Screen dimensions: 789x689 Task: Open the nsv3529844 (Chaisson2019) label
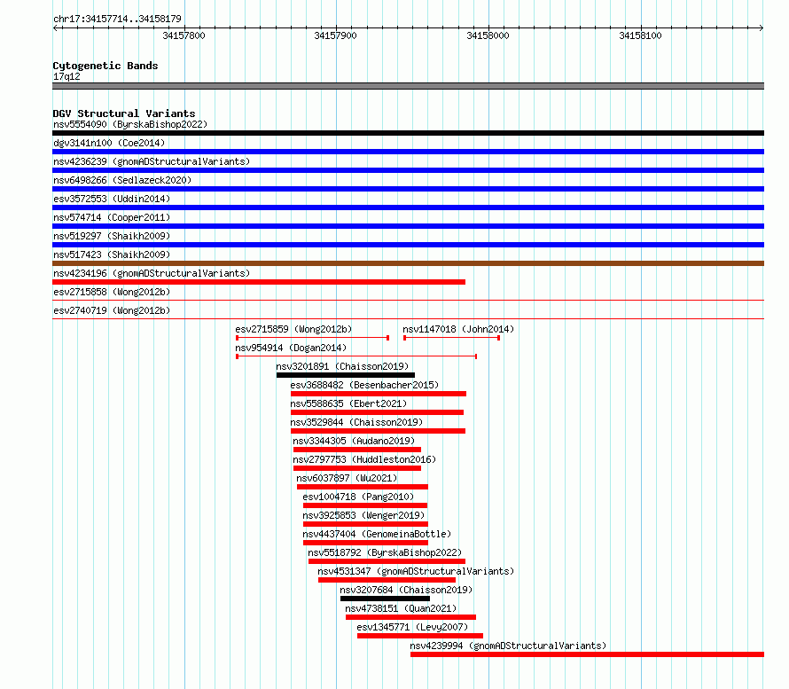tap(356, 422)
